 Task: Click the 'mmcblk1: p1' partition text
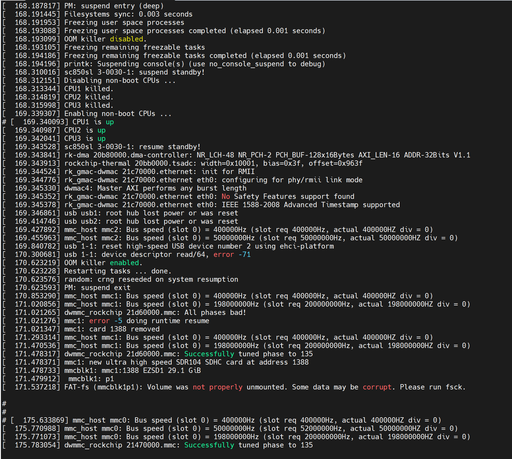pos(91,379)
